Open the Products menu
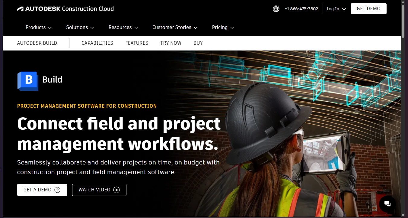 pos(39,27)
